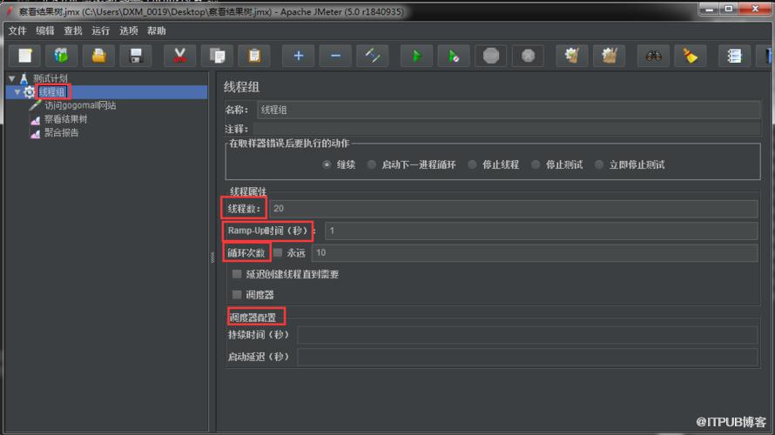The image size is (775, 435).
Task: Click the Open file folder icon
Action: pos(99,56)
